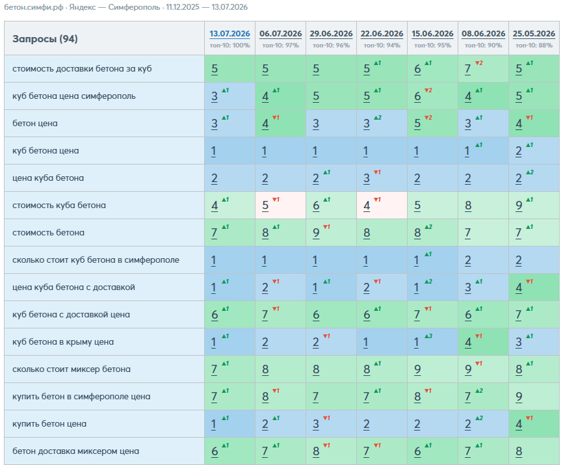
Task: Open position 1 for 'куб бетона цена' on 13.07.2026
Action: 214,151
